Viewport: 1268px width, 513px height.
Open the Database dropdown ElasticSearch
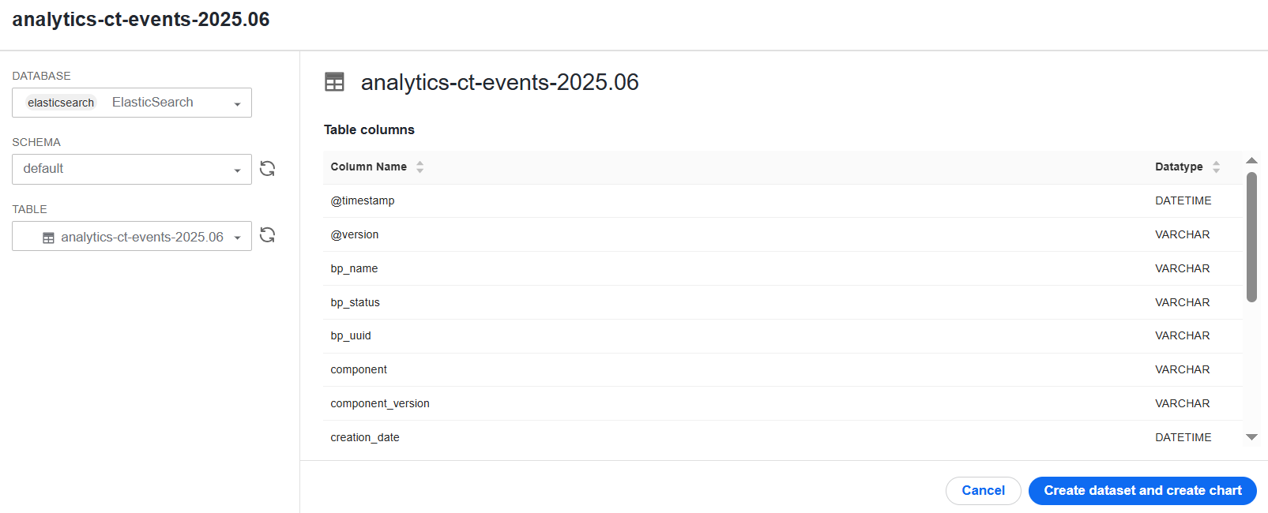(132, 103)
